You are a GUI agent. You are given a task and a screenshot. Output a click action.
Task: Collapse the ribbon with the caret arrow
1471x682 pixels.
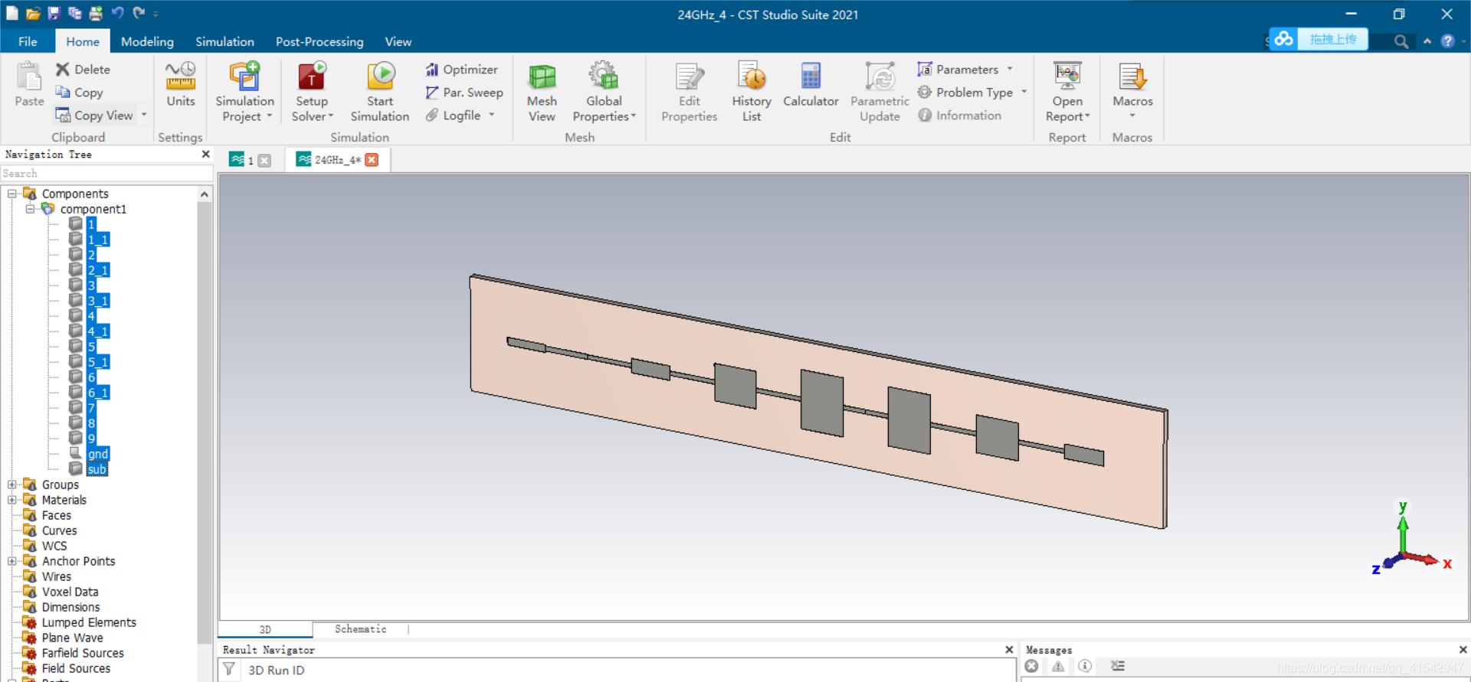(1427, 41)
